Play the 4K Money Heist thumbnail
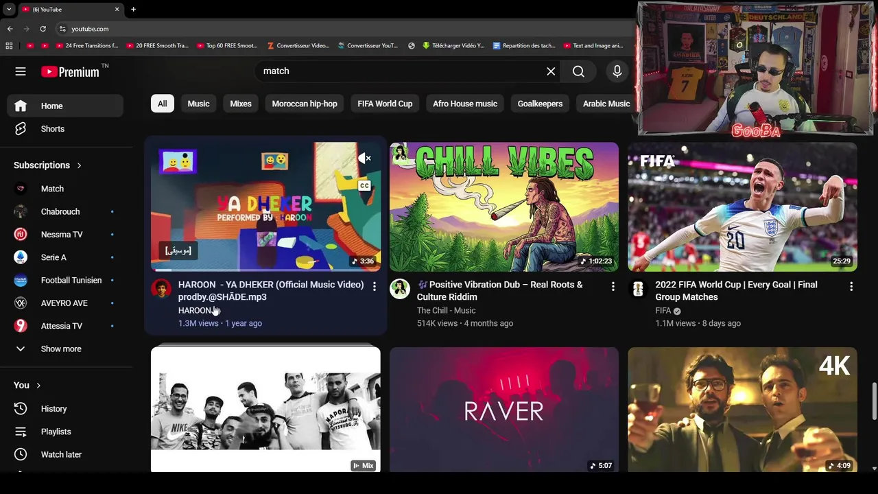 coord(742,410)
